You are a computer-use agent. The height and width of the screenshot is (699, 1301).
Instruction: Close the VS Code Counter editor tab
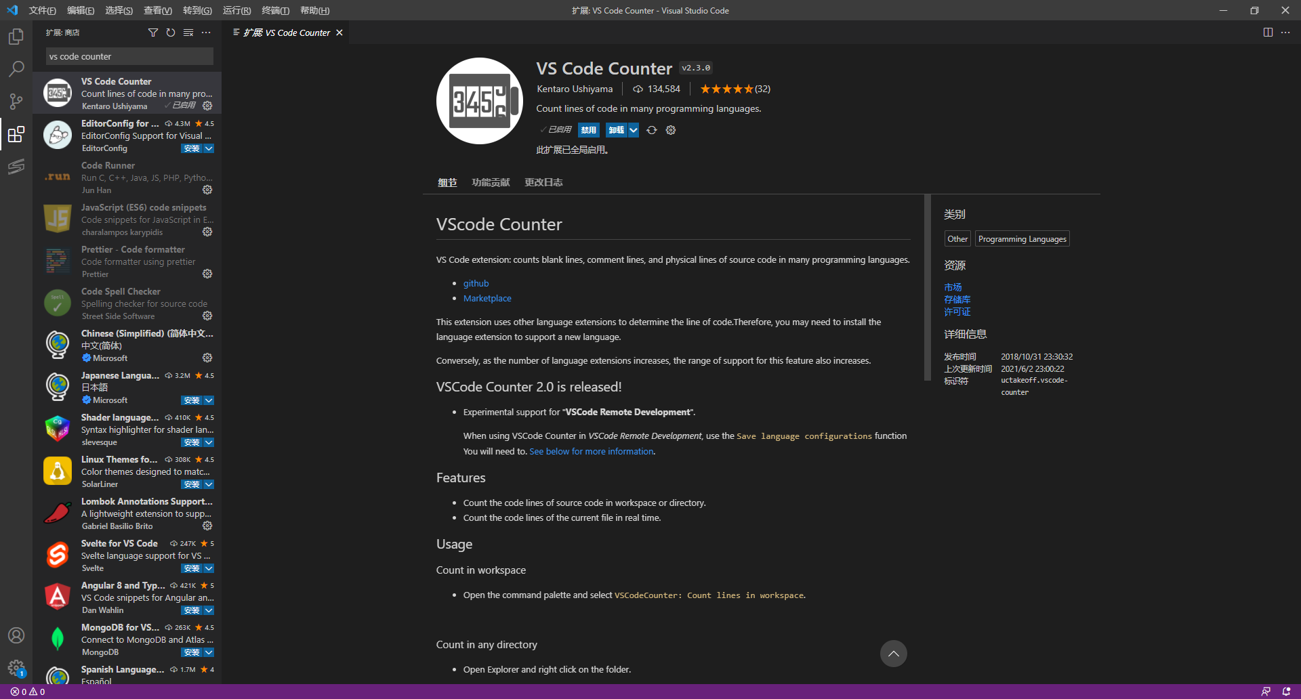tap(339, 33)
